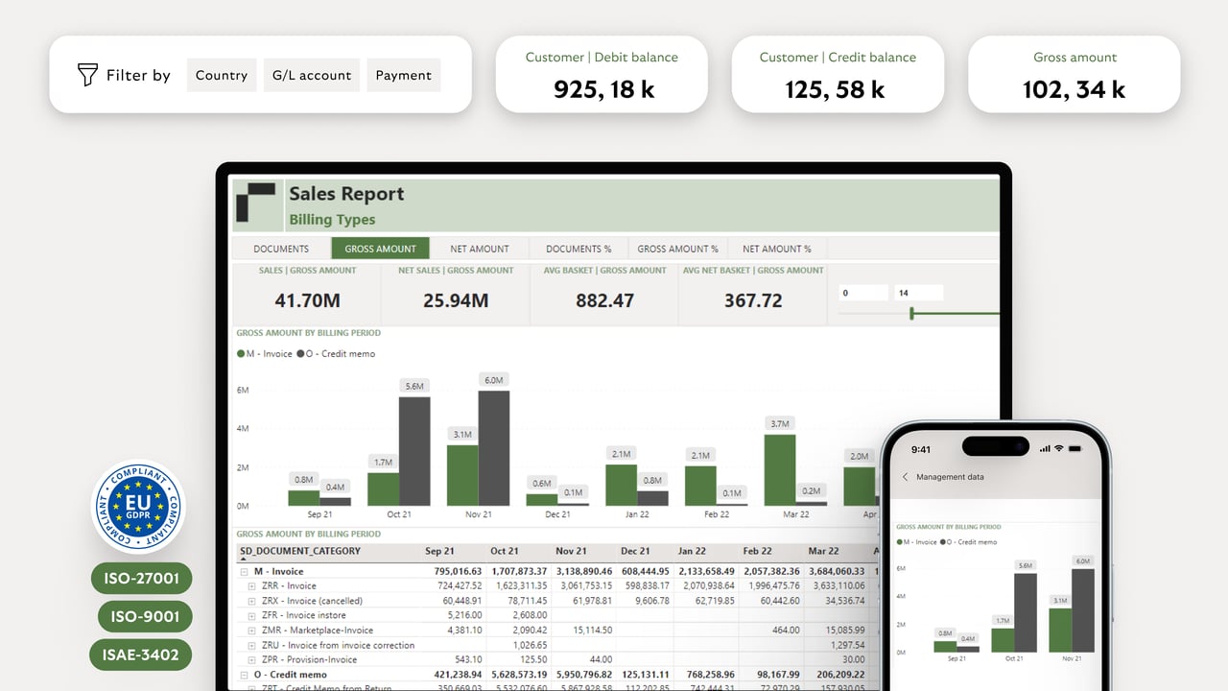The width and height of the screenshot is (1228, 691).
Task: Click the G/L account filter button
Action: pyautogui.click(x=311, y=75)
